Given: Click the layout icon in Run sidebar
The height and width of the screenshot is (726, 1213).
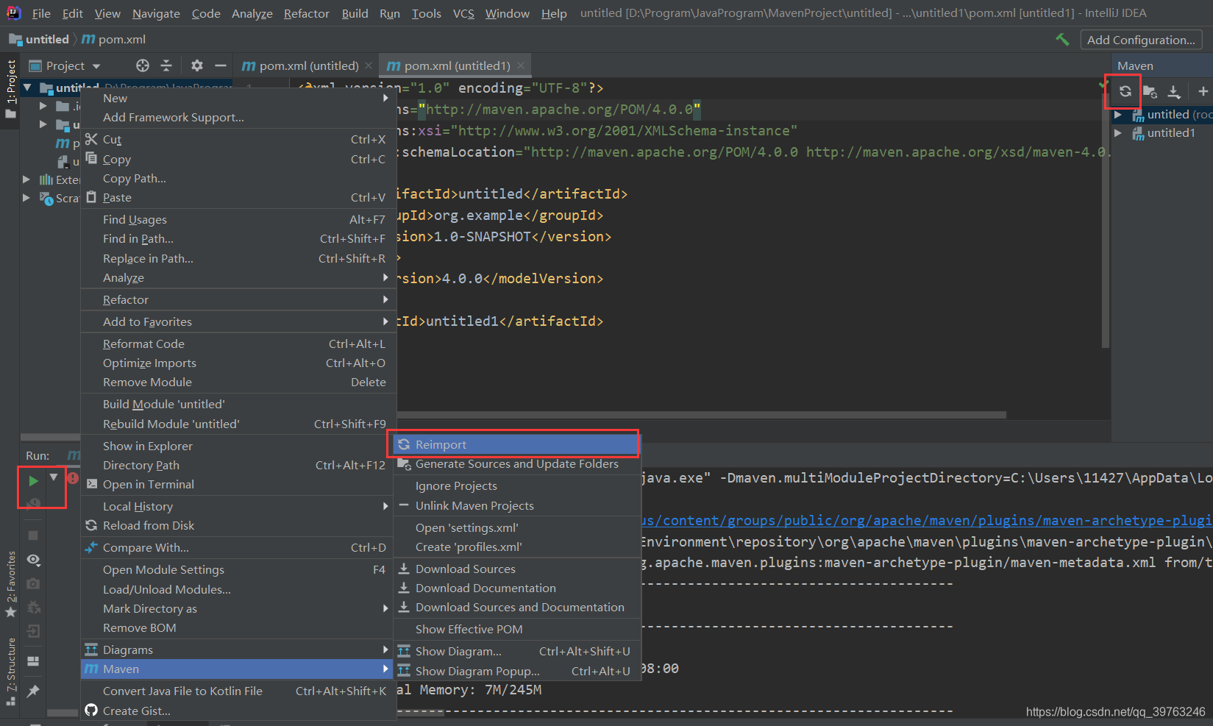Looking at the screenshot, I should pos(33,661).
